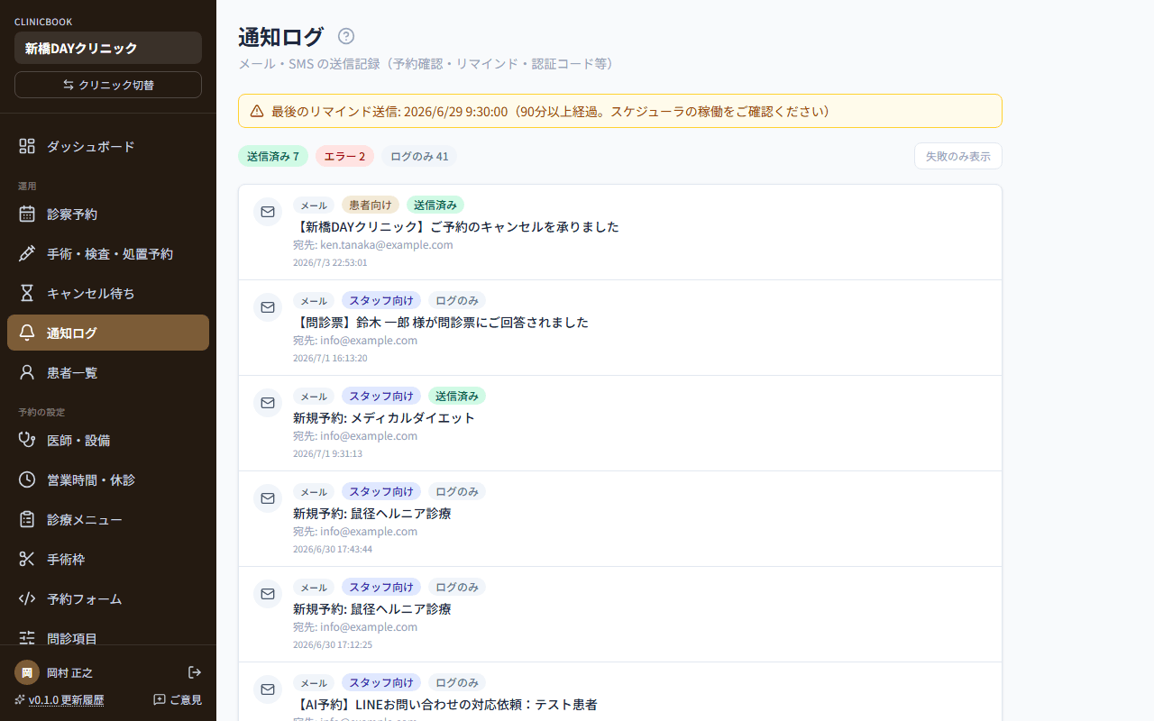Click the sliders icon for 問診項目
The image size is (1154, 721).
pos(27,638)
